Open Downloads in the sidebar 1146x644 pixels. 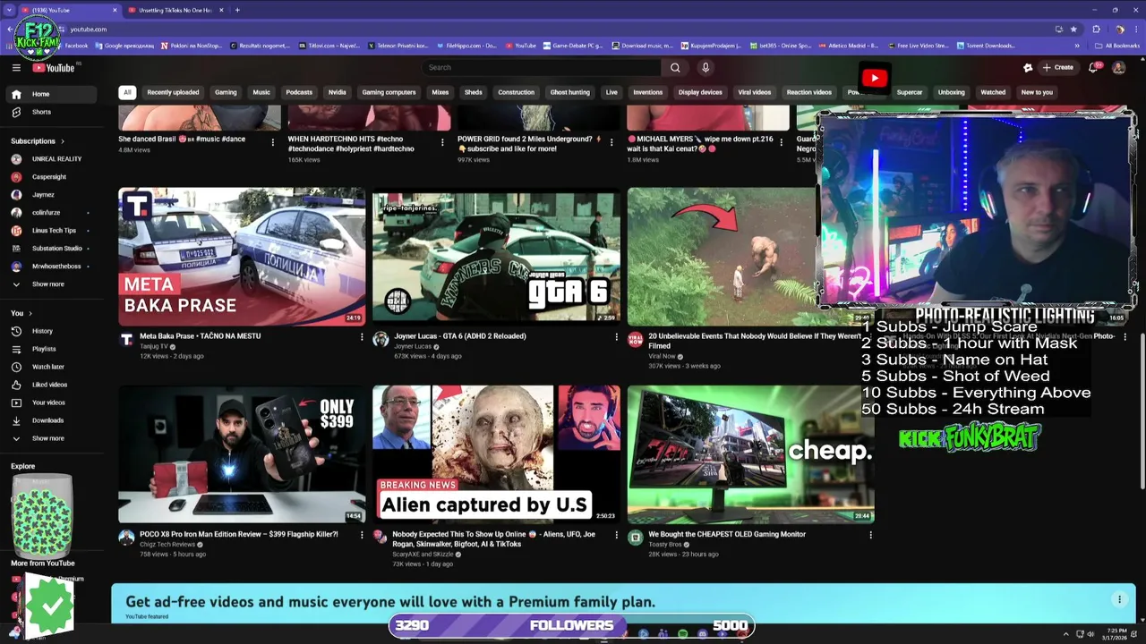52,420
